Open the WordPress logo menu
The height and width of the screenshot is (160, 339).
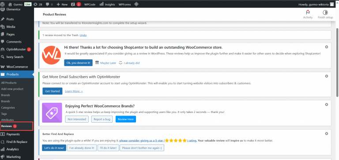(2, 4)
